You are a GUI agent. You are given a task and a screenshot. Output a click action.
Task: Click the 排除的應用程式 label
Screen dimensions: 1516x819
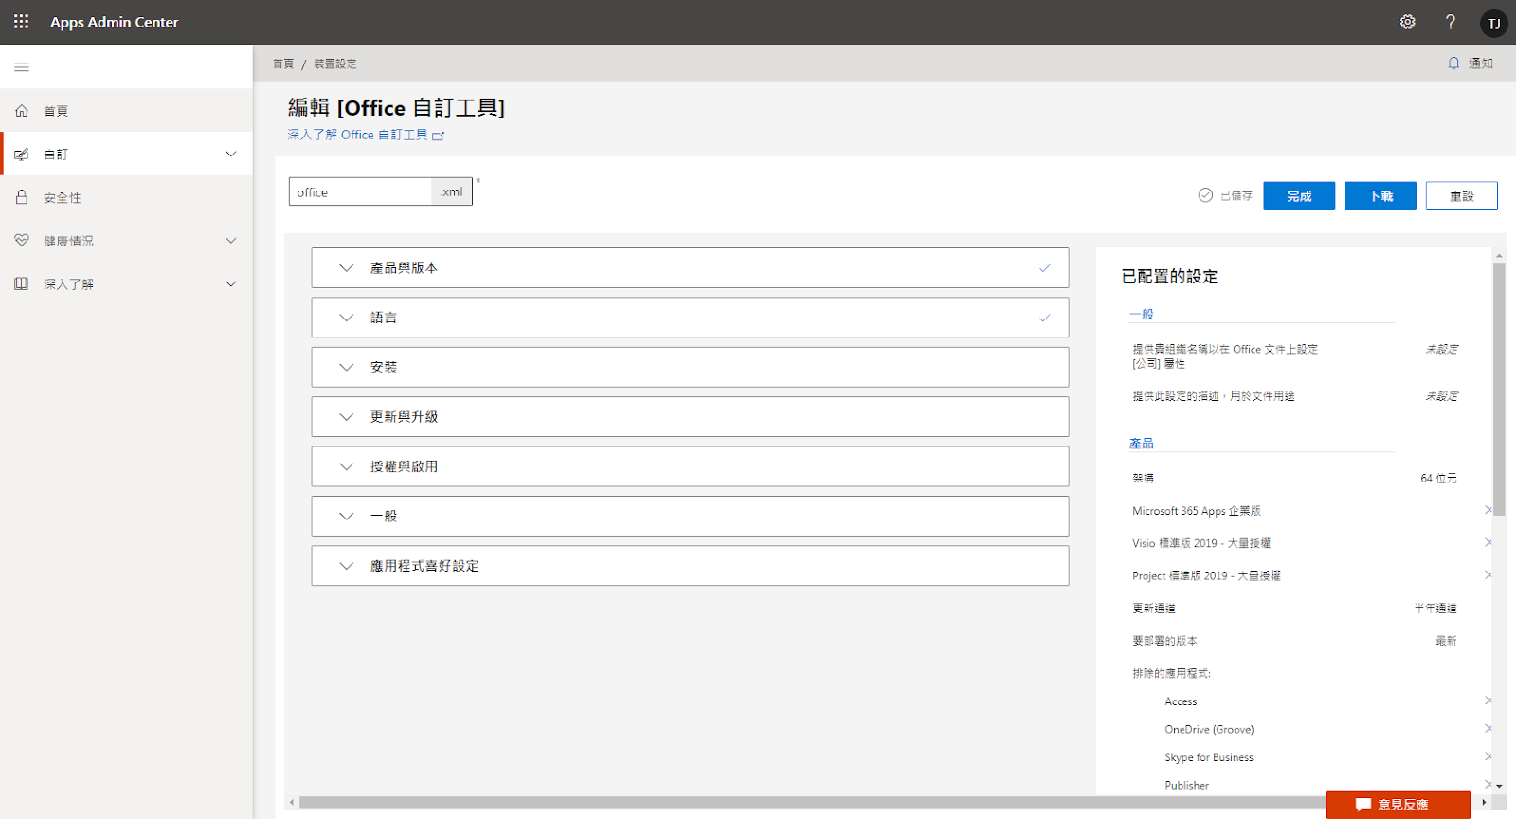[1172, 673]
